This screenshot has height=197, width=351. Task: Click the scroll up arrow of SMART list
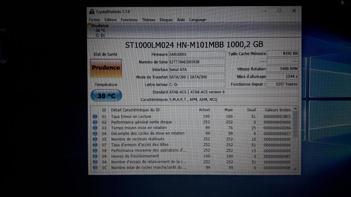tap(295, 109)
